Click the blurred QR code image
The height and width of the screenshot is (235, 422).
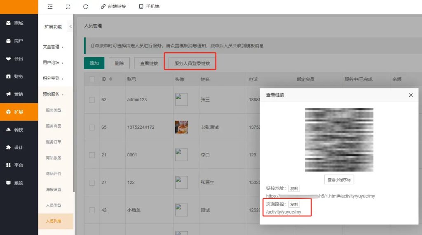tap(339, 140)
